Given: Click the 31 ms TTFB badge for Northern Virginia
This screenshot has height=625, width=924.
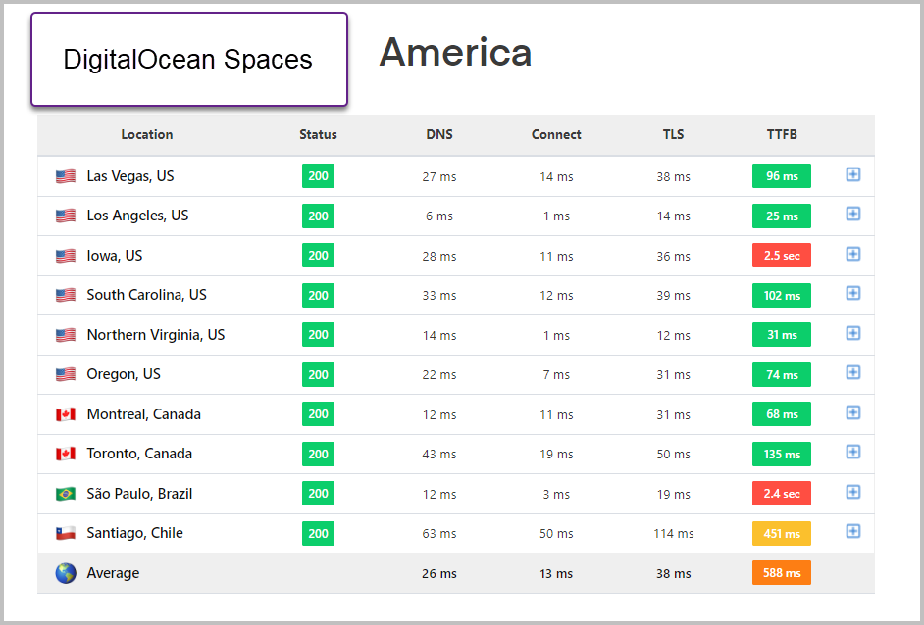Looking at the screenshot, I should point(782,335).
